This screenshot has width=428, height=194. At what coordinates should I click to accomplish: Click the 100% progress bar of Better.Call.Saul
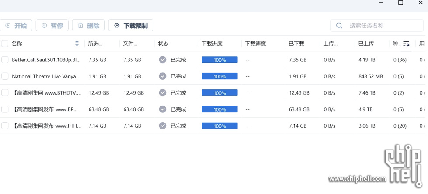click(x=220, y=60)
